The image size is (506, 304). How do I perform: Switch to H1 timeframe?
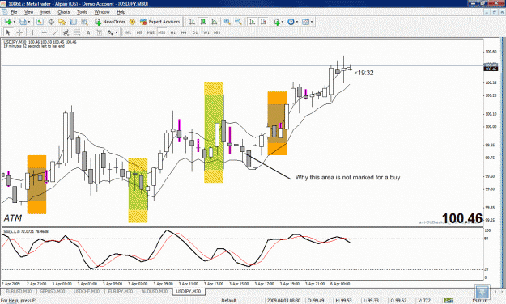(172, 32)
